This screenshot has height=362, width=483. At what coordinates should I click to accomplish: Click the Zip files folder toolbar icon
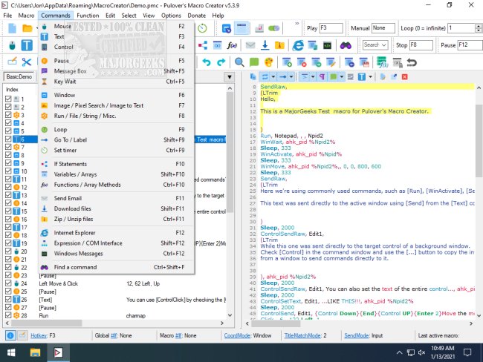click(279, 45)
